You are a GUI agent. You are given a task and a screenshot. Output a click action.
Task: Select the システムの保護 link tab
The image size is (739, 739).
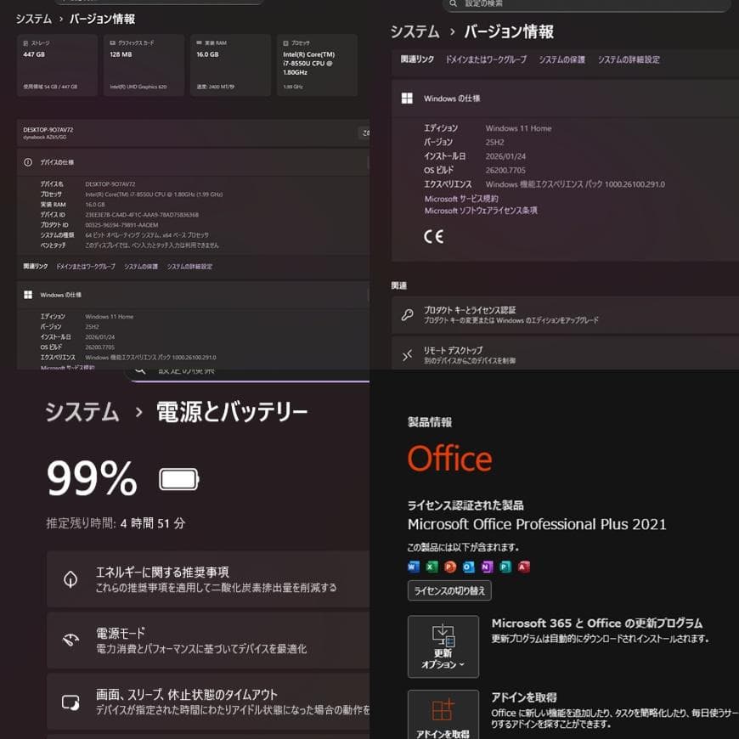coord(562,59)
